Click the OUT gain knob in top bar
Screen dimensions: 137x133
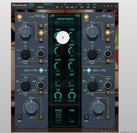77,7
